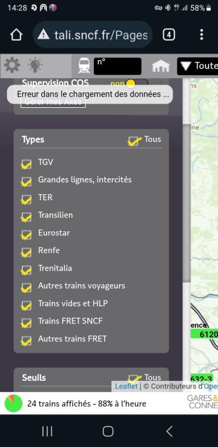Uncheck Trains FRET SNCF option
Image resolution: width=218 pixels, height=447 pixels.
tap(26, 322)
